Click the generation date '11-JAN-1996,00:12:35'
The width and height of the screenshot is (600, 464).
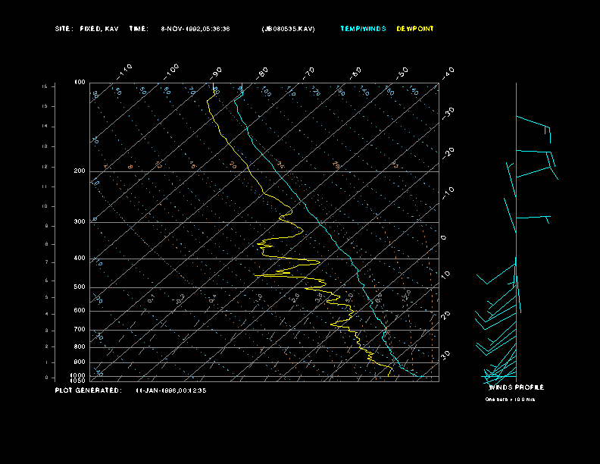[x=171, y=390]
